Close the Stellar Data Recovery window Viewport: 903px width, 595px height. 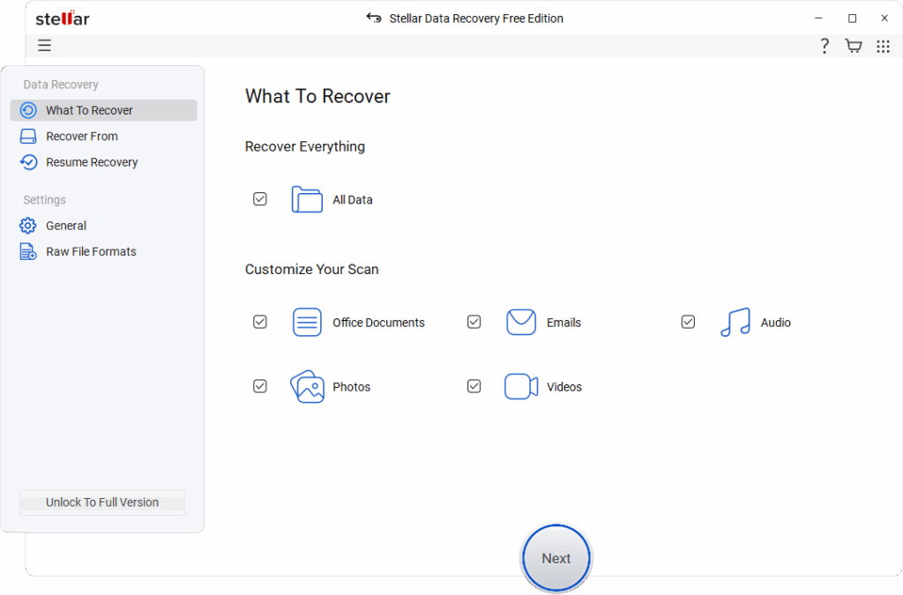(884, 19)
